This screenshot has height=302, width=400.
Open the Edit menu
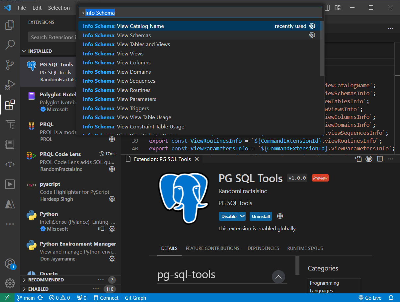(37, 8)
